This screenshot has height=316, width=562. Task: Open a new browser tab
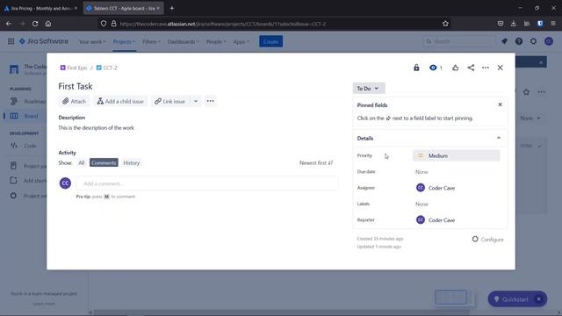[172, 8]
